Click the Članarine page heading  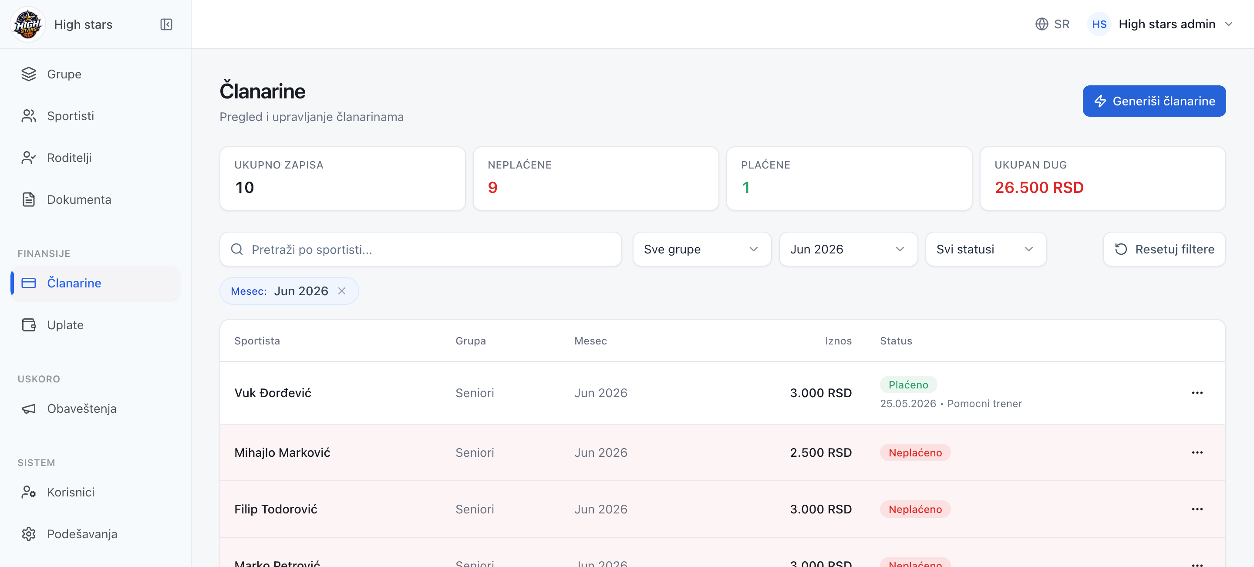pyautogui.click(x=263, y=91)
